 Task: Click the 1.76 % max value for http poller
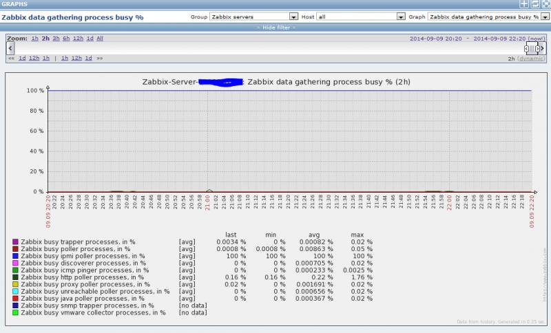(362, 277)
